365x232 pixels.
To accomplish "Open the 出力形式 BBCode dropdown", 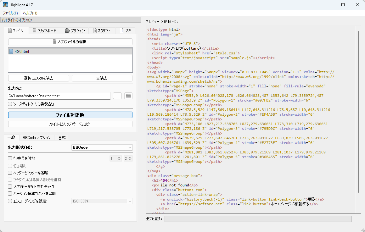I will pos(102,147).
